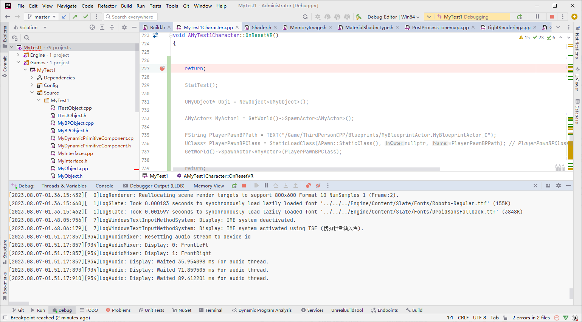Image resolution: width=582 pixels, height=322 pixels.
Task: Open the Tools menu
Action: (172, 6)
